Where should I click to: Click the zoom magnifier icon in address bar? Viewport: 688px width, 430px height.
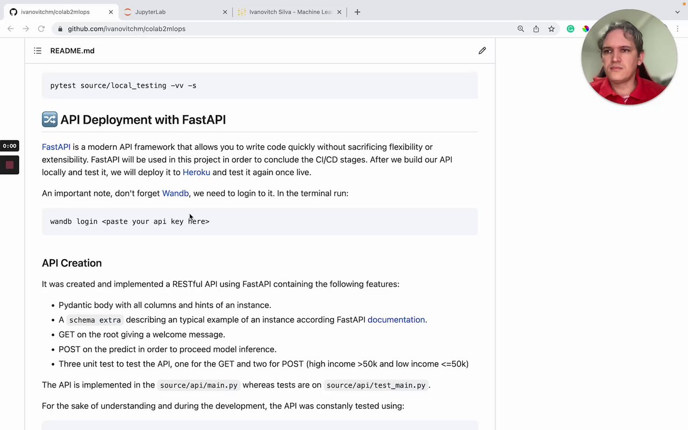point(520,29)
